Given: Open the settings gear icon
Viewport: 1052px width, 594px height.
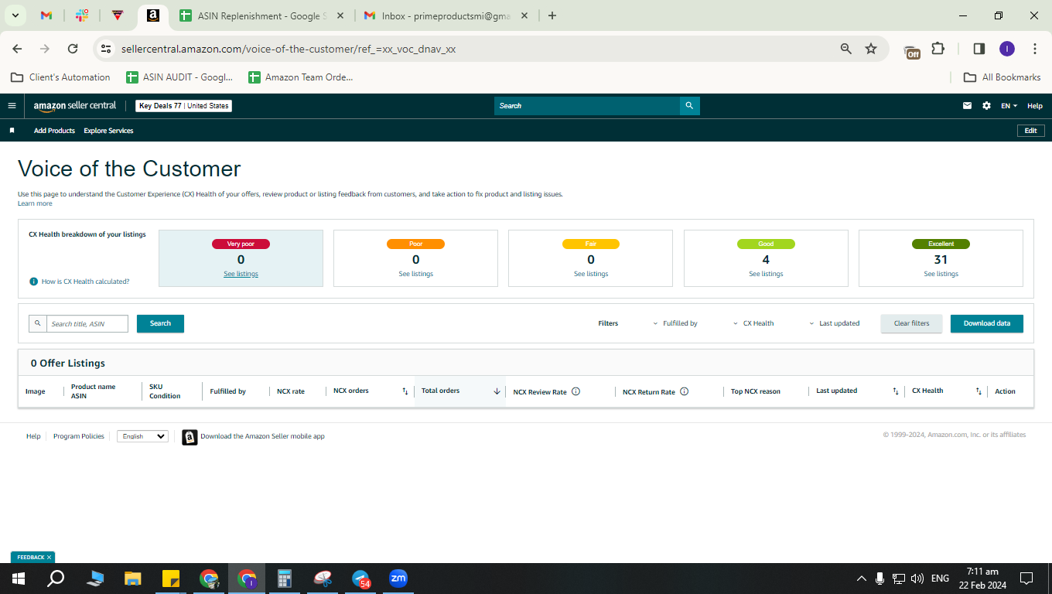Looking at the screenshot, I should point(986,106).
